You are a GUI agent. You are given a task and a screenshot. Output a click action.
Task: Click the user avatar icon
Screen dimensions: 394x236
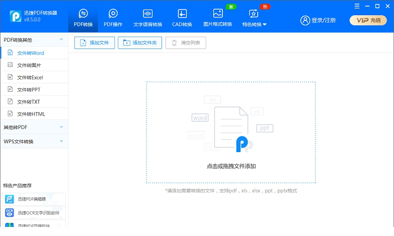coord(305,20)
